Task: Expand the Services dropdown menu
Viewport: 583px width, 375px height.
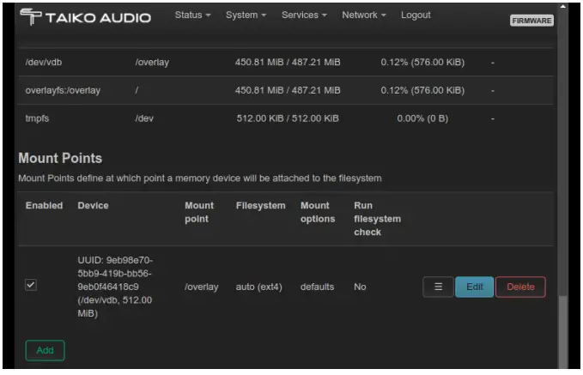Action: pos(305,15)
